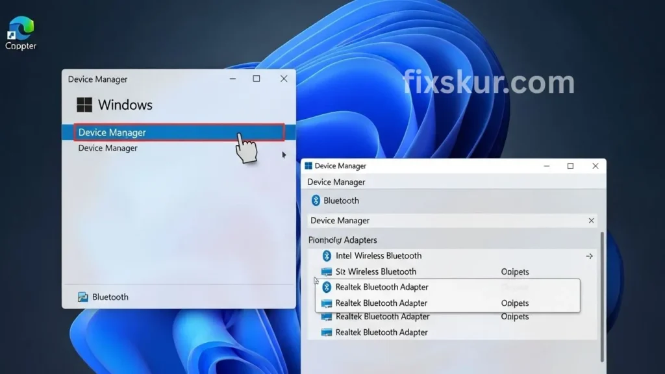Screen dimensions: 665x374
Task: Click the Bluetooth icon in the right window header
Action: (316, 200)
